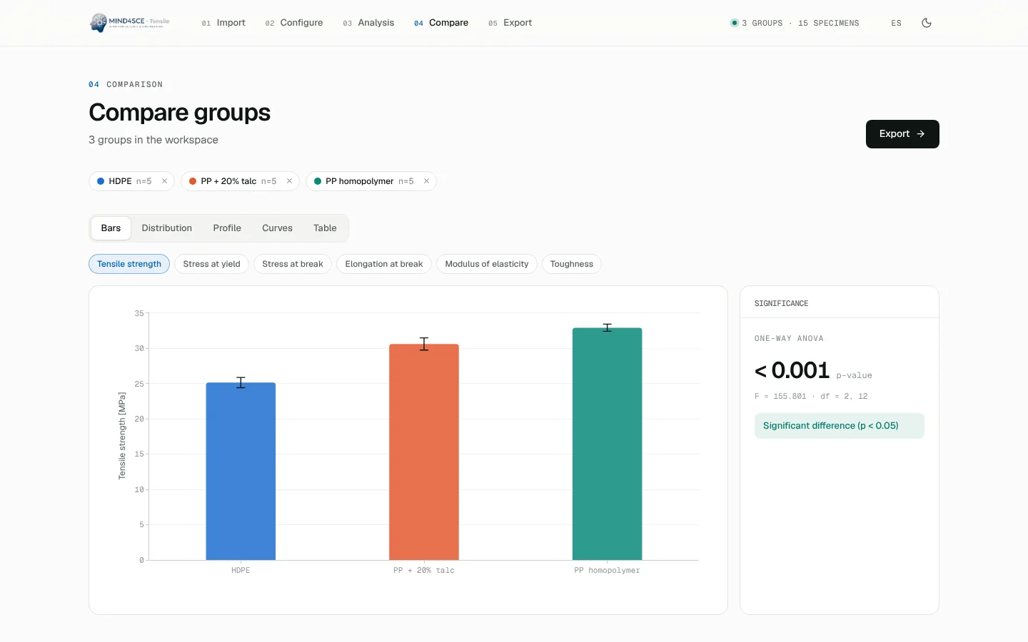Open the Export step in navigation
This screenshot has height=642, width=1028.
click(510, 23)
